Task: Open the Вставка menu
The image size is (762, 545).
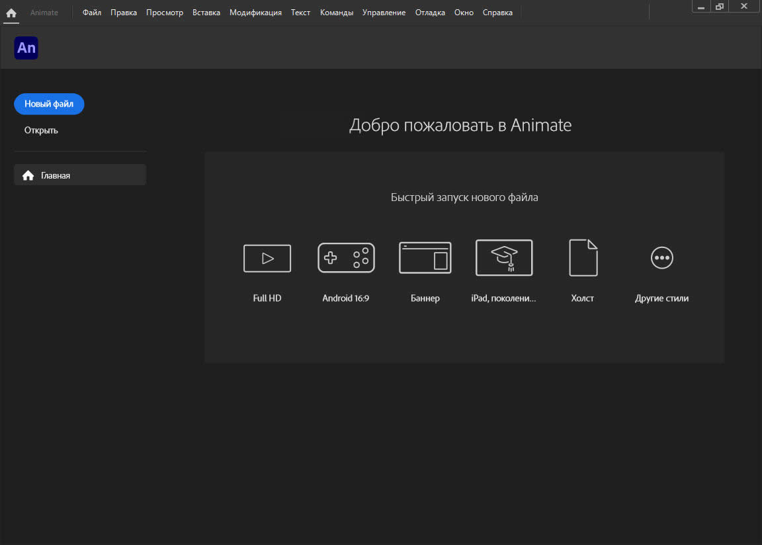Action: (206, 13)
